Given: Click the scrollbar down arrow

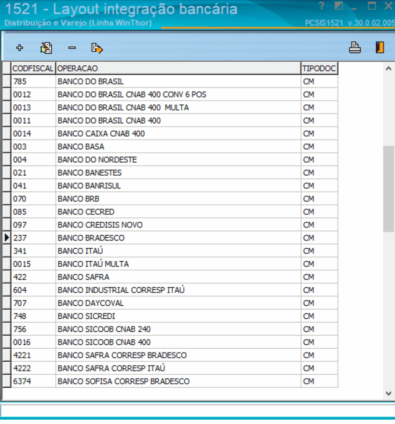Looking at the screenshot, I should click(x=389, y=394).
